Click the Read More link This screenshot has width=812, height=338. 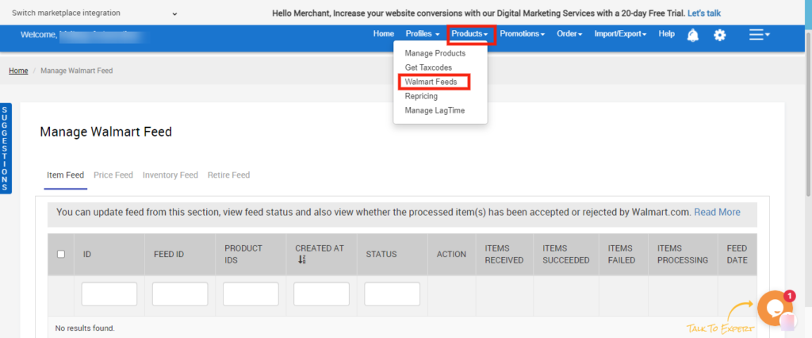pos(717,213)
